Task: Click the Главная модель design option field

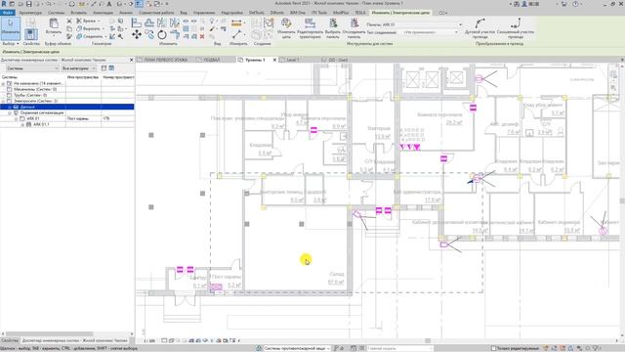Action: point(399,348)
